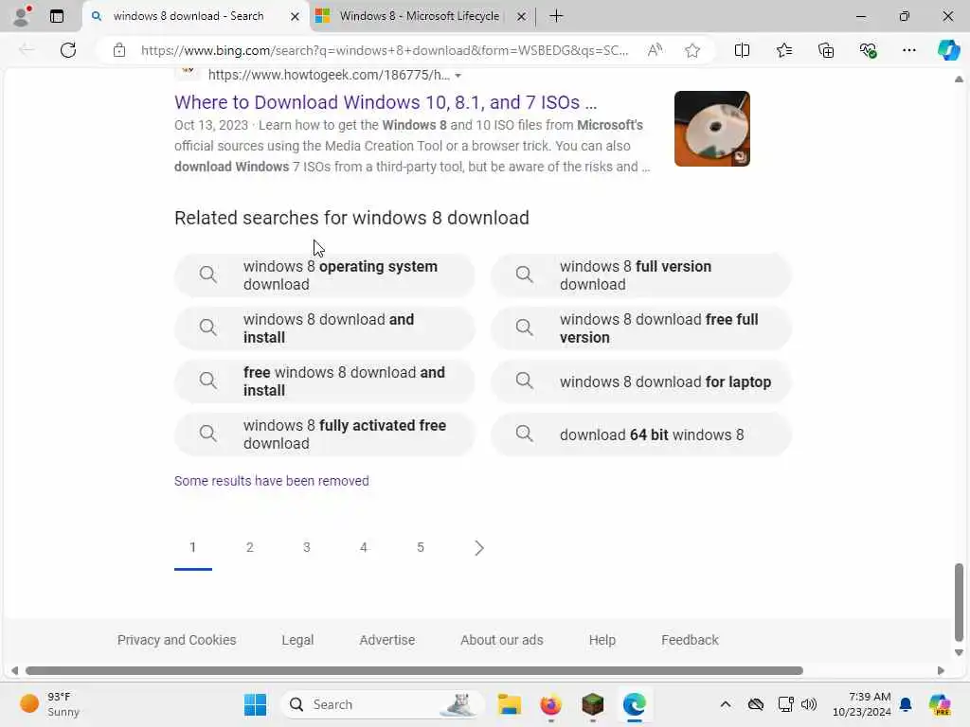Image resolution: width=970 pixels, height=727 pixels.
Task: Open the volume speaker icon
Action: point(809,704)
